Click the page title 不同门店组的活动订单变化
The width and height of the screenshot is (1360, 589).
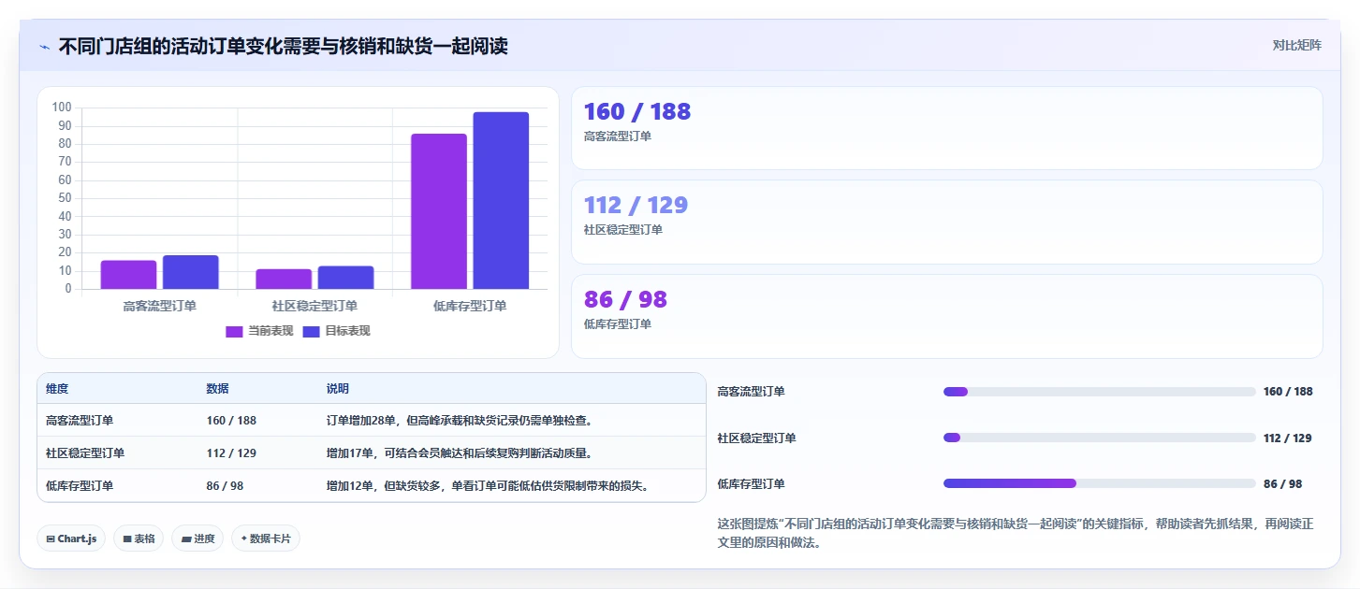(283, 46)
